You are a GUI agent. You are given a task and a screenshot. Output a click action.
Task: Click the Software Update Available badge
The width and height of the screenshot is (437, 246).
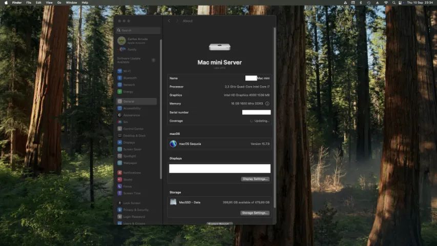(153, 60)
